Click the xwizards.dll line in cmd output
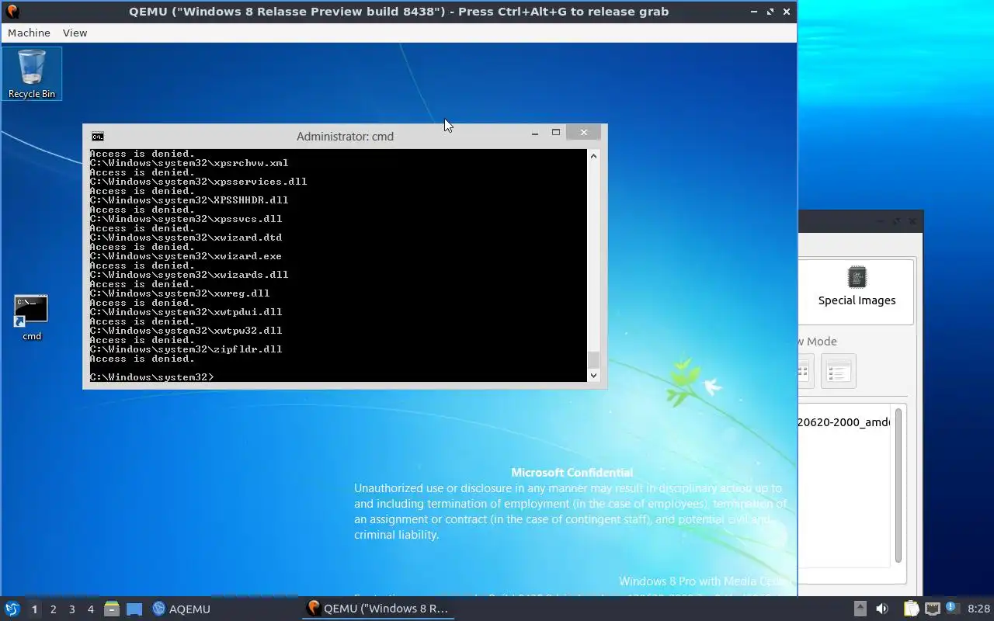The width and height of the screenshot is (994, 621). (x=189, y=275)
